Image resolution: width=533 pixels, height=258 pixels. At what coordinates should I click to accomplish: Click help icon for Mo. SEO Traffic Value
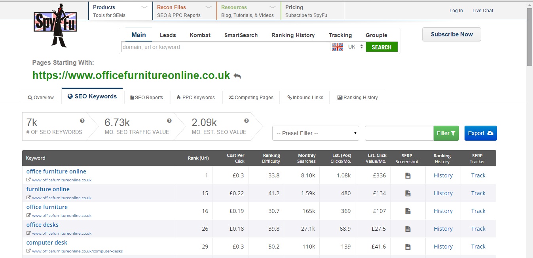(x=169, y=121)
